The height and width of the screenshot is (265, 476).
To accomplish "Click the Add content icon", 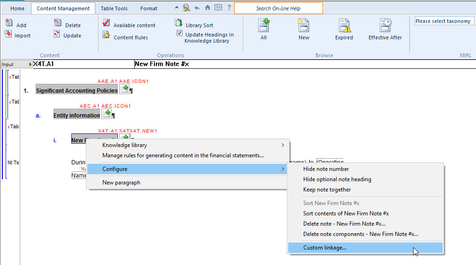I will pyautogui.click(x=9, y=23).
